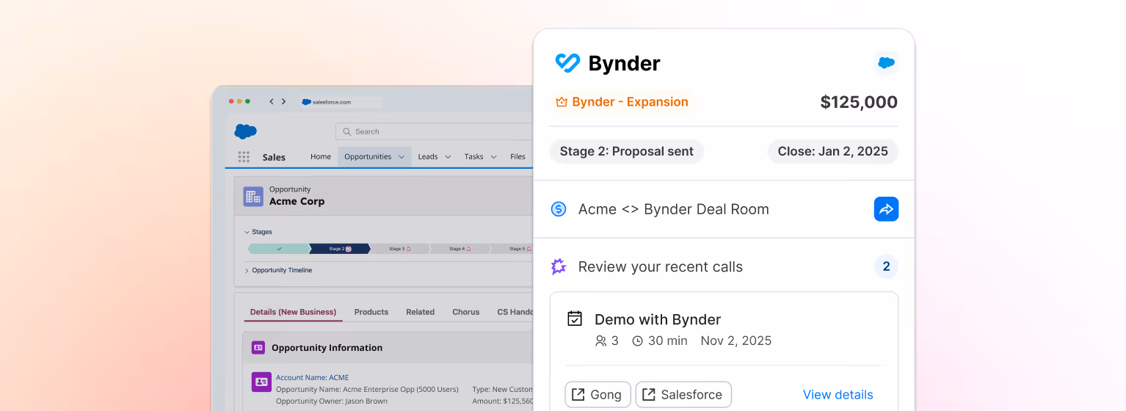Select the Tasks nav tab

(x=474, y=156)
